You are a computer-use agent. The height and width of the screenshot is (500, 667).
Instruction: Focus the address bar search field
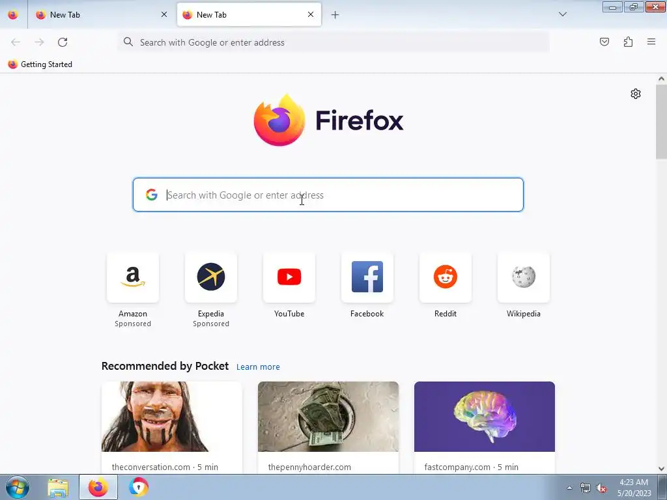[x=333, y=42]
